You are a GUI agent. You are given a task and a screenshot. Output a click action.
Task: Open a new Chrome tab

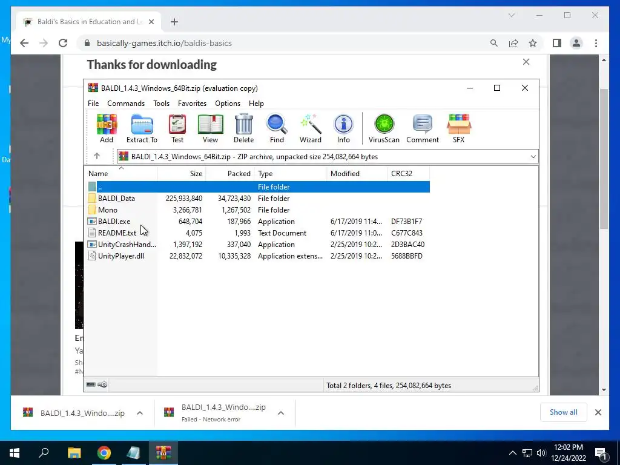click(174, 22)
